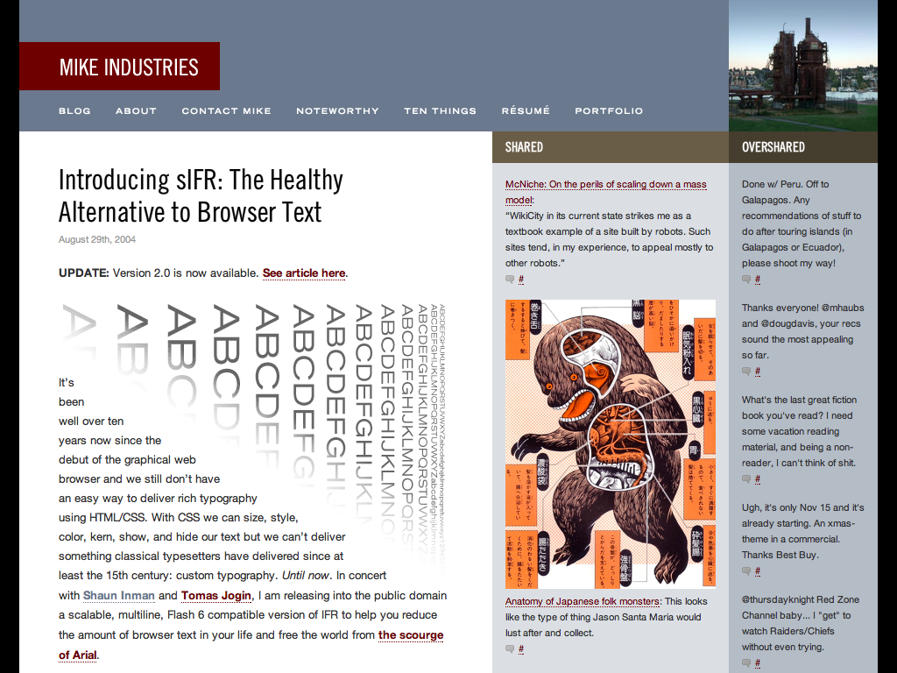Click the sIFR article headline
The height and width of the screenshot is (673, 897).
[201, 195]
